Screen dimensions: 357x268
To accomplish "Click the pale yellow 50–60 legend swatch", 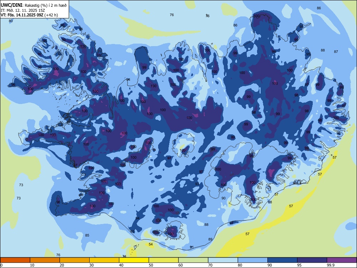I will pos(164,260).
